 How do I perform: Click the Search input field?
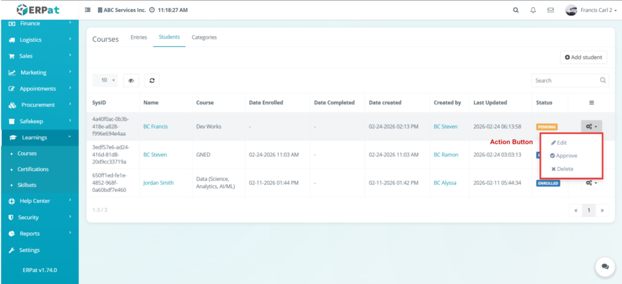click(x=564, y=80)
